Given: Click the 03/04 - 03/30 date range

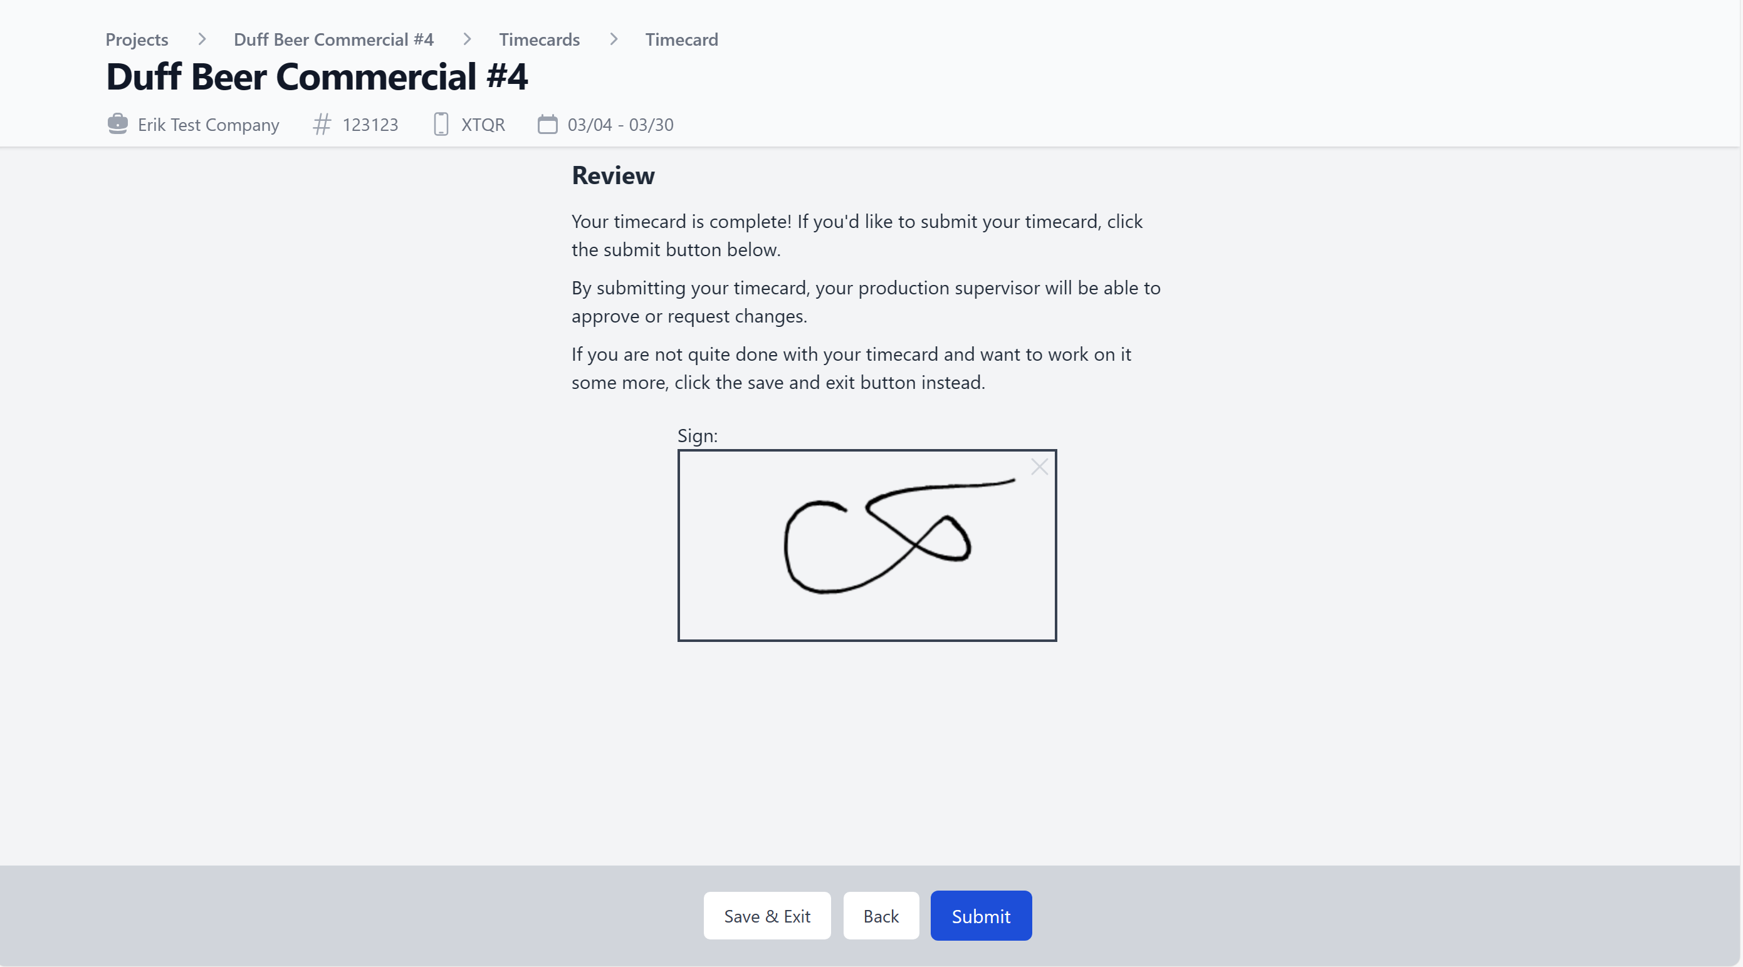Looking at the screenshot, I should [x=620, y=125].
